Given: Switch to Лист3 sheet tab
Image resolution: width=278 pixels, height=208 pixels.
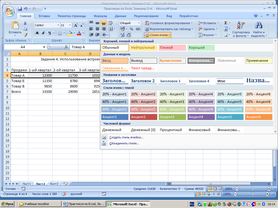Looking at the screenshot, I should point(54,184).
